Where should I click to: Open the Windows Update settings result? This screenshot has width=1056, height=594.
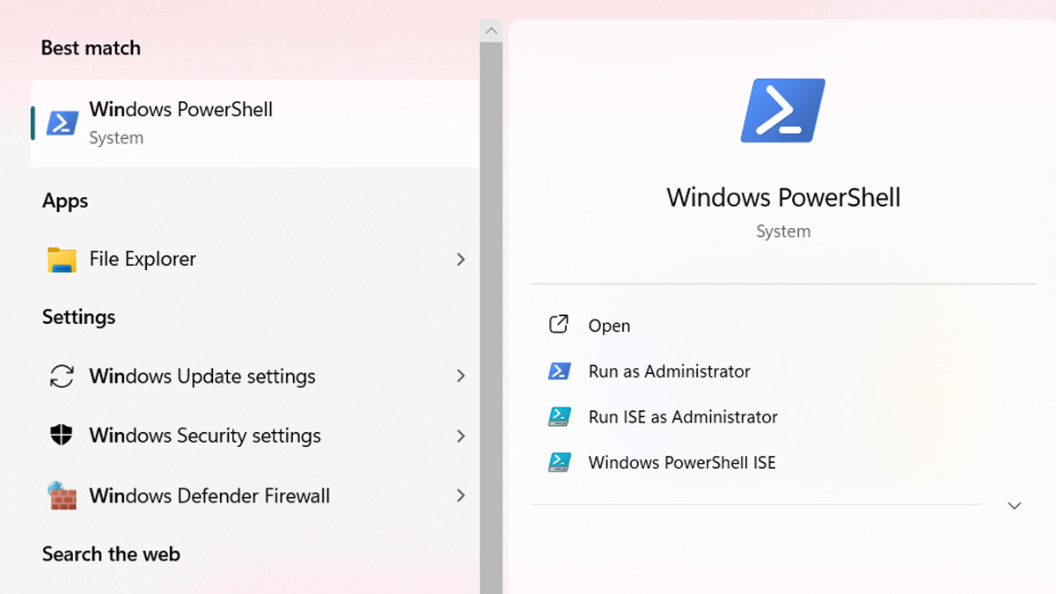click(x=202, y=377)
